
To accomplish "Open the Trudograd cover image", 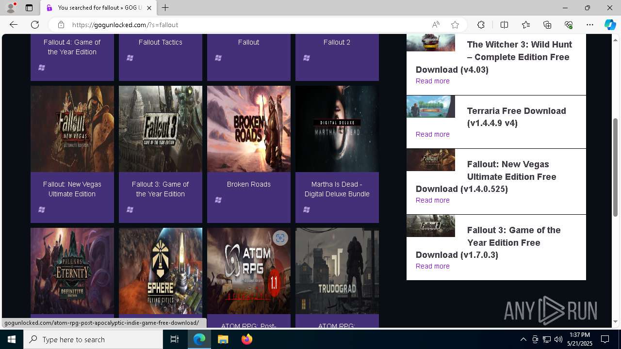I will (337, 271).
